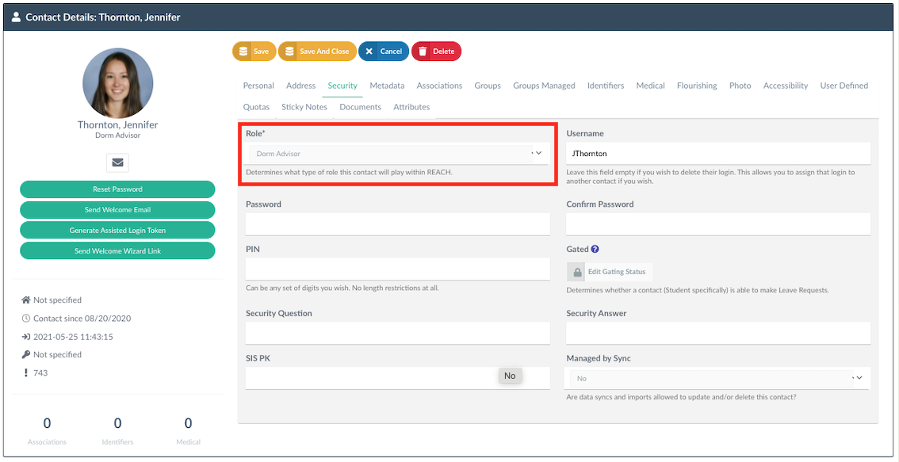Click the exclamation icon beside 743
Viewport: 899px width, 462px height.
[26, 372]
